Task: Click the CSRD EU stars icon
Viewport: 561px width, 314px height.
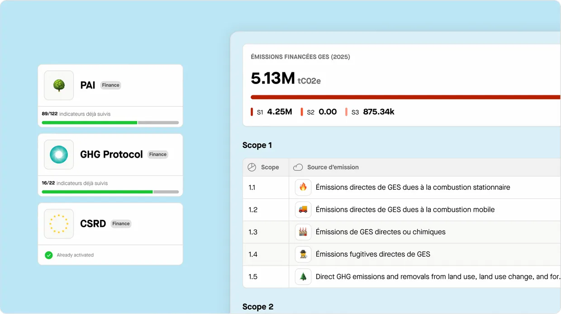Action: coord(59,224)
